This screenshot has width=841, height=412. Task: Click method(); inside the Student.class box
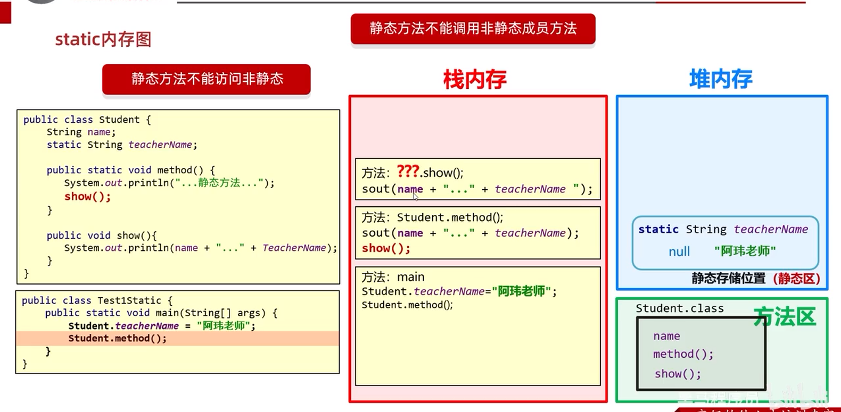pos(683,354)
